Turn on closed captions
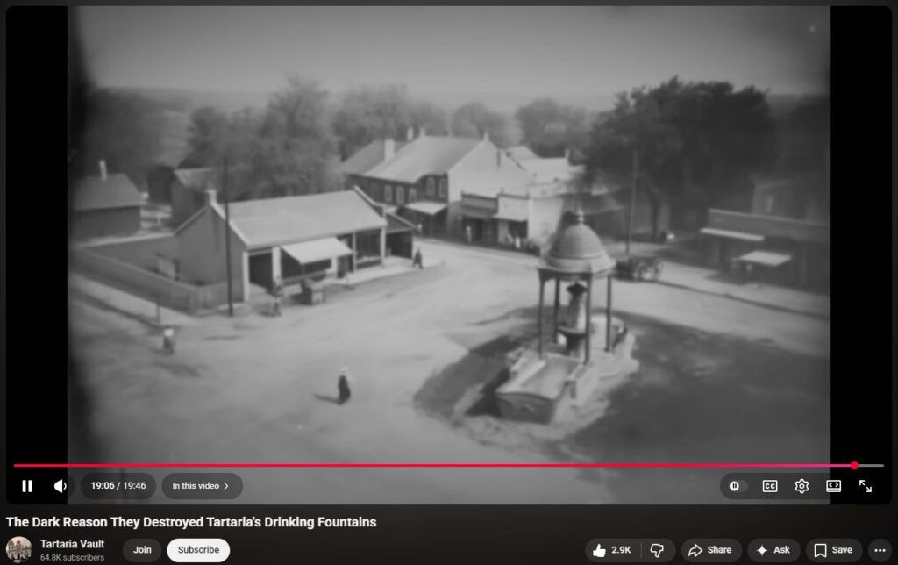This screenshot has height=565, width=898. tap(769, 486)
